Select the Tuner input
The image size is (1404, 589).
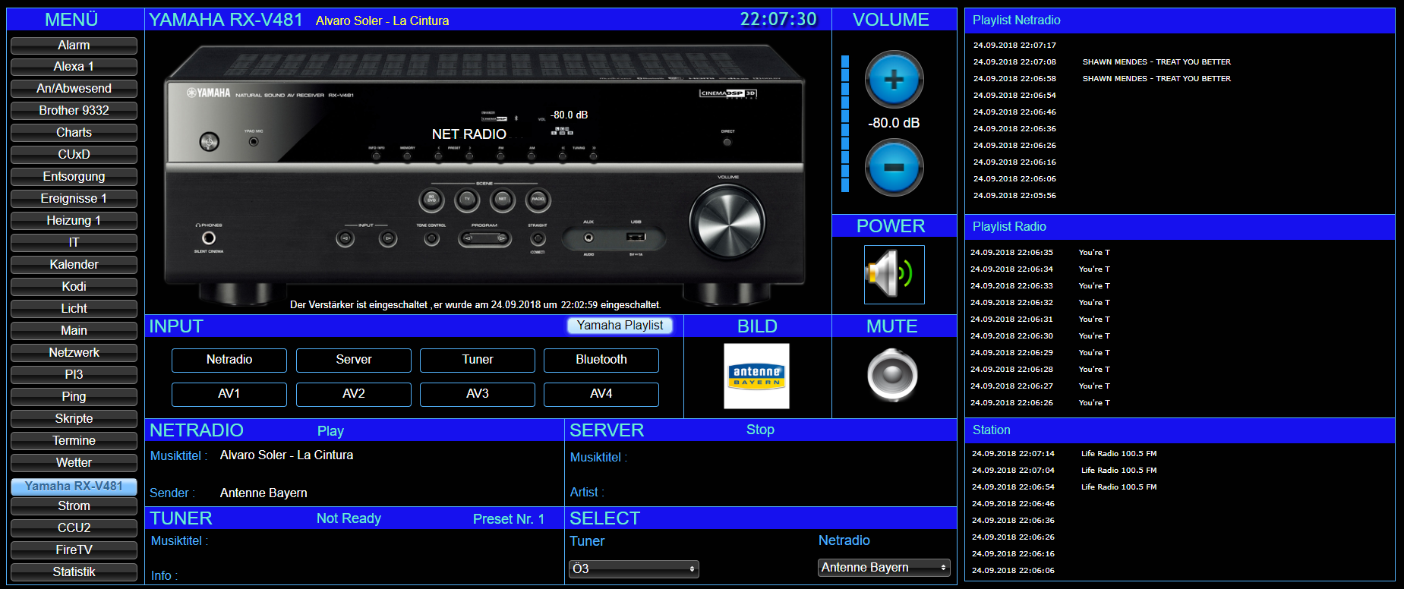tap(478, 360)
